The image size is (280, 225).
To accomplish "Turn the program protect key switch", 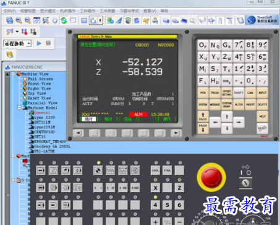I will pyautogui.click(x=245, y=183).
